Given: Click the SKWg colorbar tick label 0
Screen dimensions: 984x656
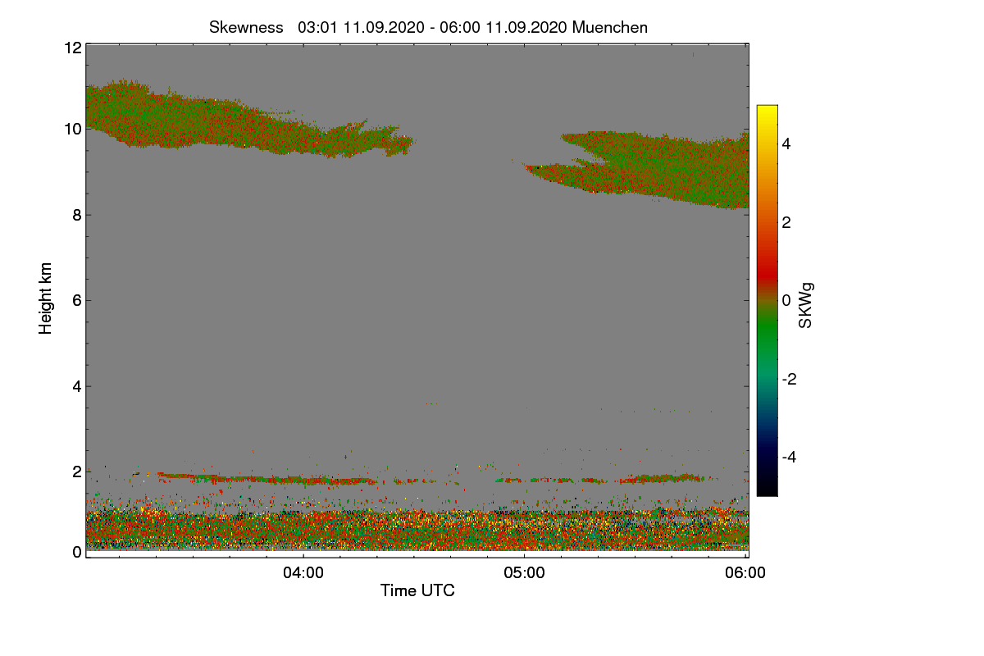Looking at the screenshot, I should pos(786,301).
